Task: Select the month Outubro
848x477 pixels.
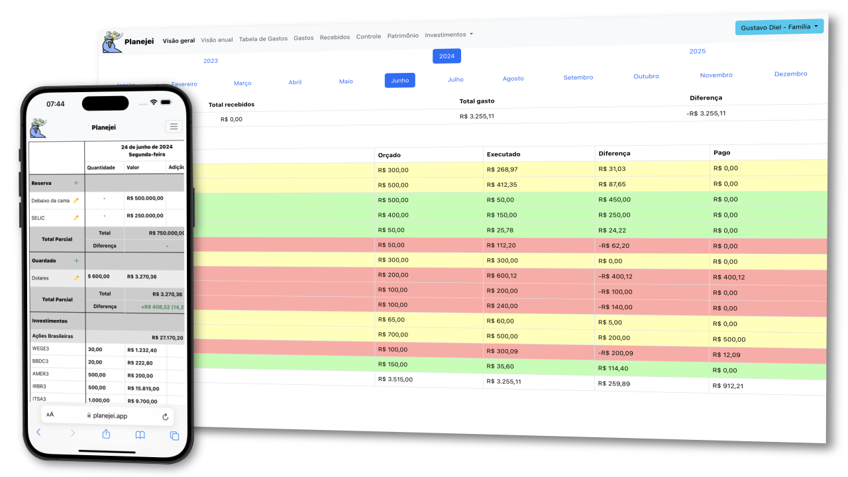Action: (646, 76)
